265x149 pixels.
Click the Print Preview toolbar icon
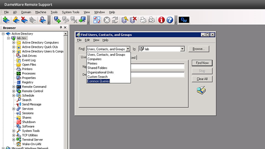pos(151,20)
